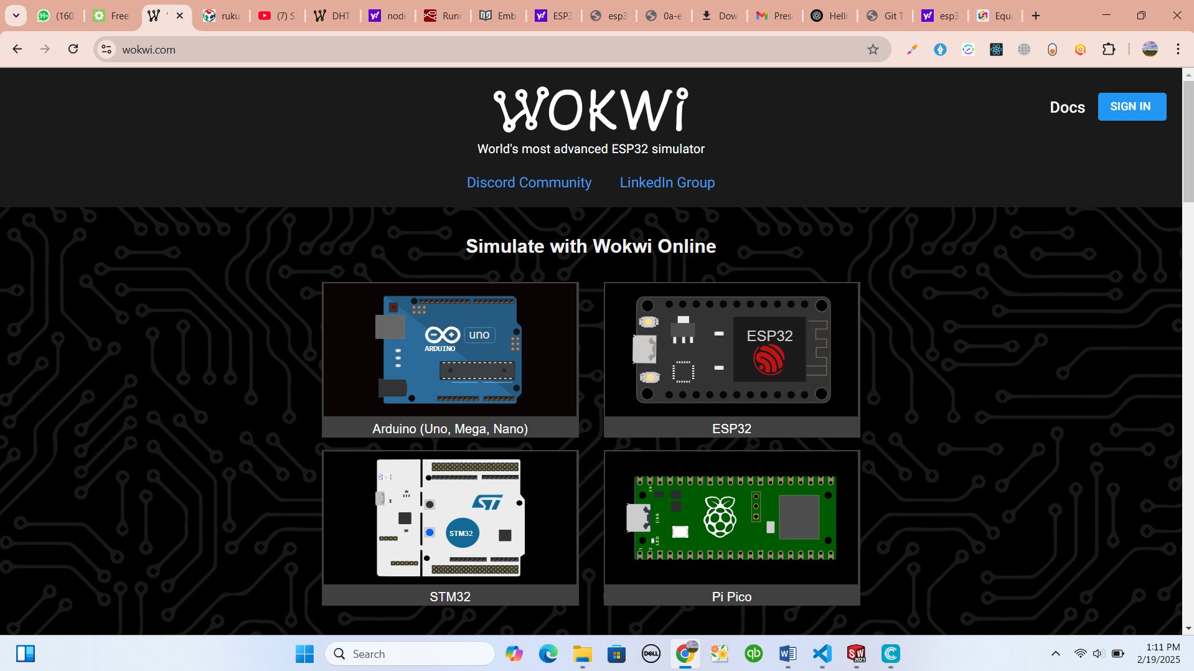The width and height of the screenshot is (1194, 671).
Task: Open Copilot from the taskbar
Action: (x=514, y=654)
